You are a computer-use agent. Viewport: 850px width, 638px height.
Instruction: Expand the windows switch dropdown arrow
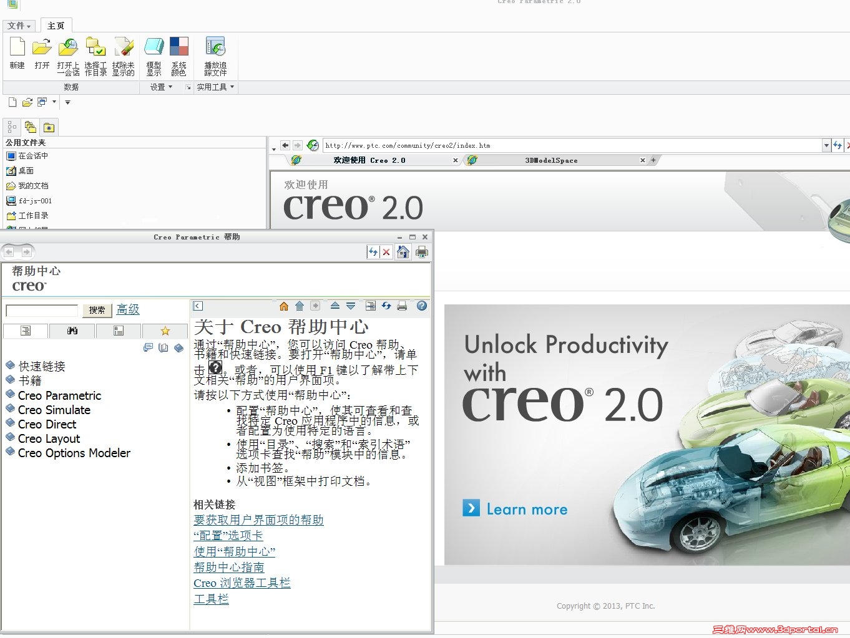click(x=54, y=102)
